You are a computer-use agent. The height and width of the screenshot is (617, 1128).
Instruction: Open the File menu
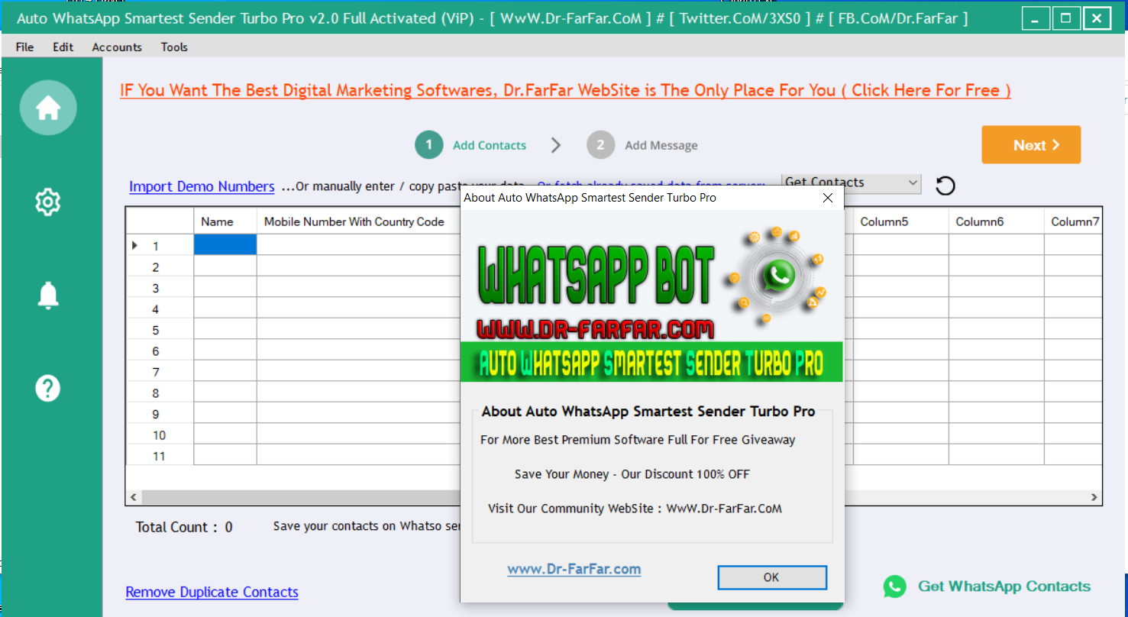pyautogui.click(x=24, y=47)
